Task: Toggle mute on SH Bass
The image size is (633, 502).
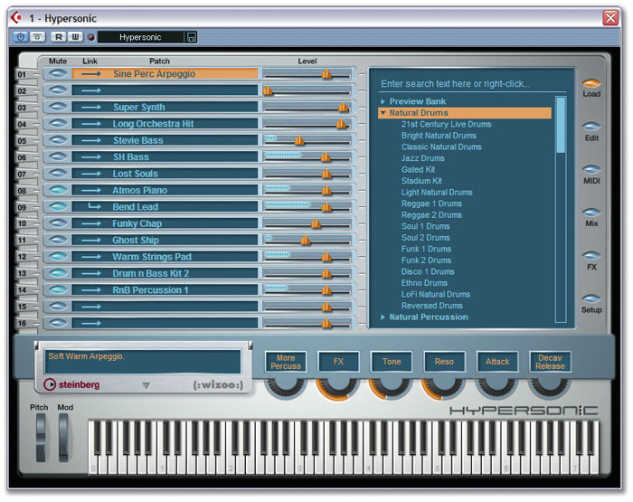Action: coord(58,156)
